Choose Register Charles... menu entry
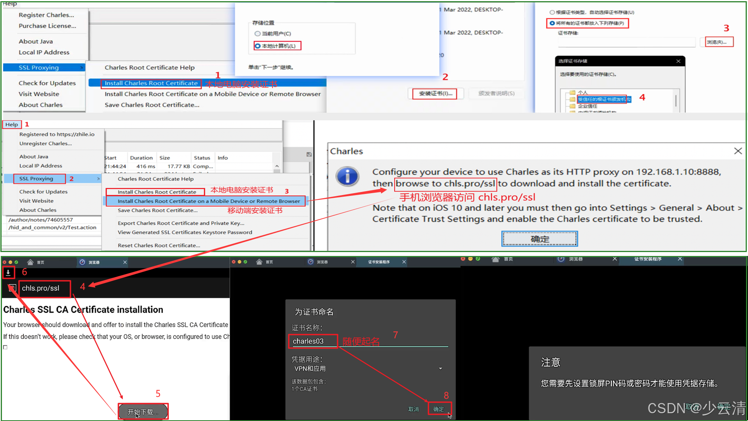 pos(46,15)
